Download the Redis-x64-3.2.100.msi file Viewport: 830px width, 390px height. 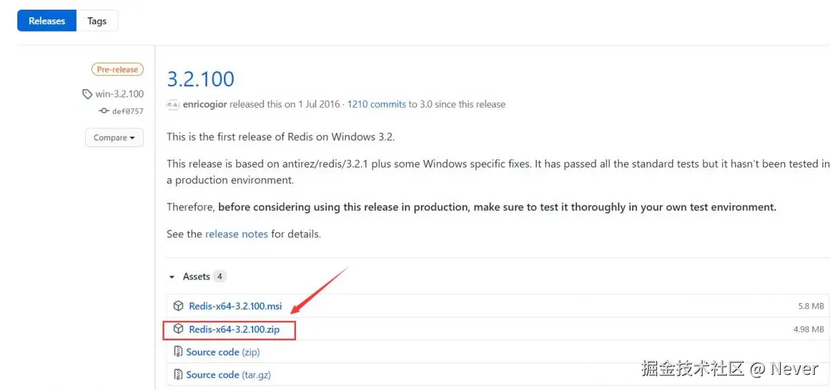click(235, 306)
